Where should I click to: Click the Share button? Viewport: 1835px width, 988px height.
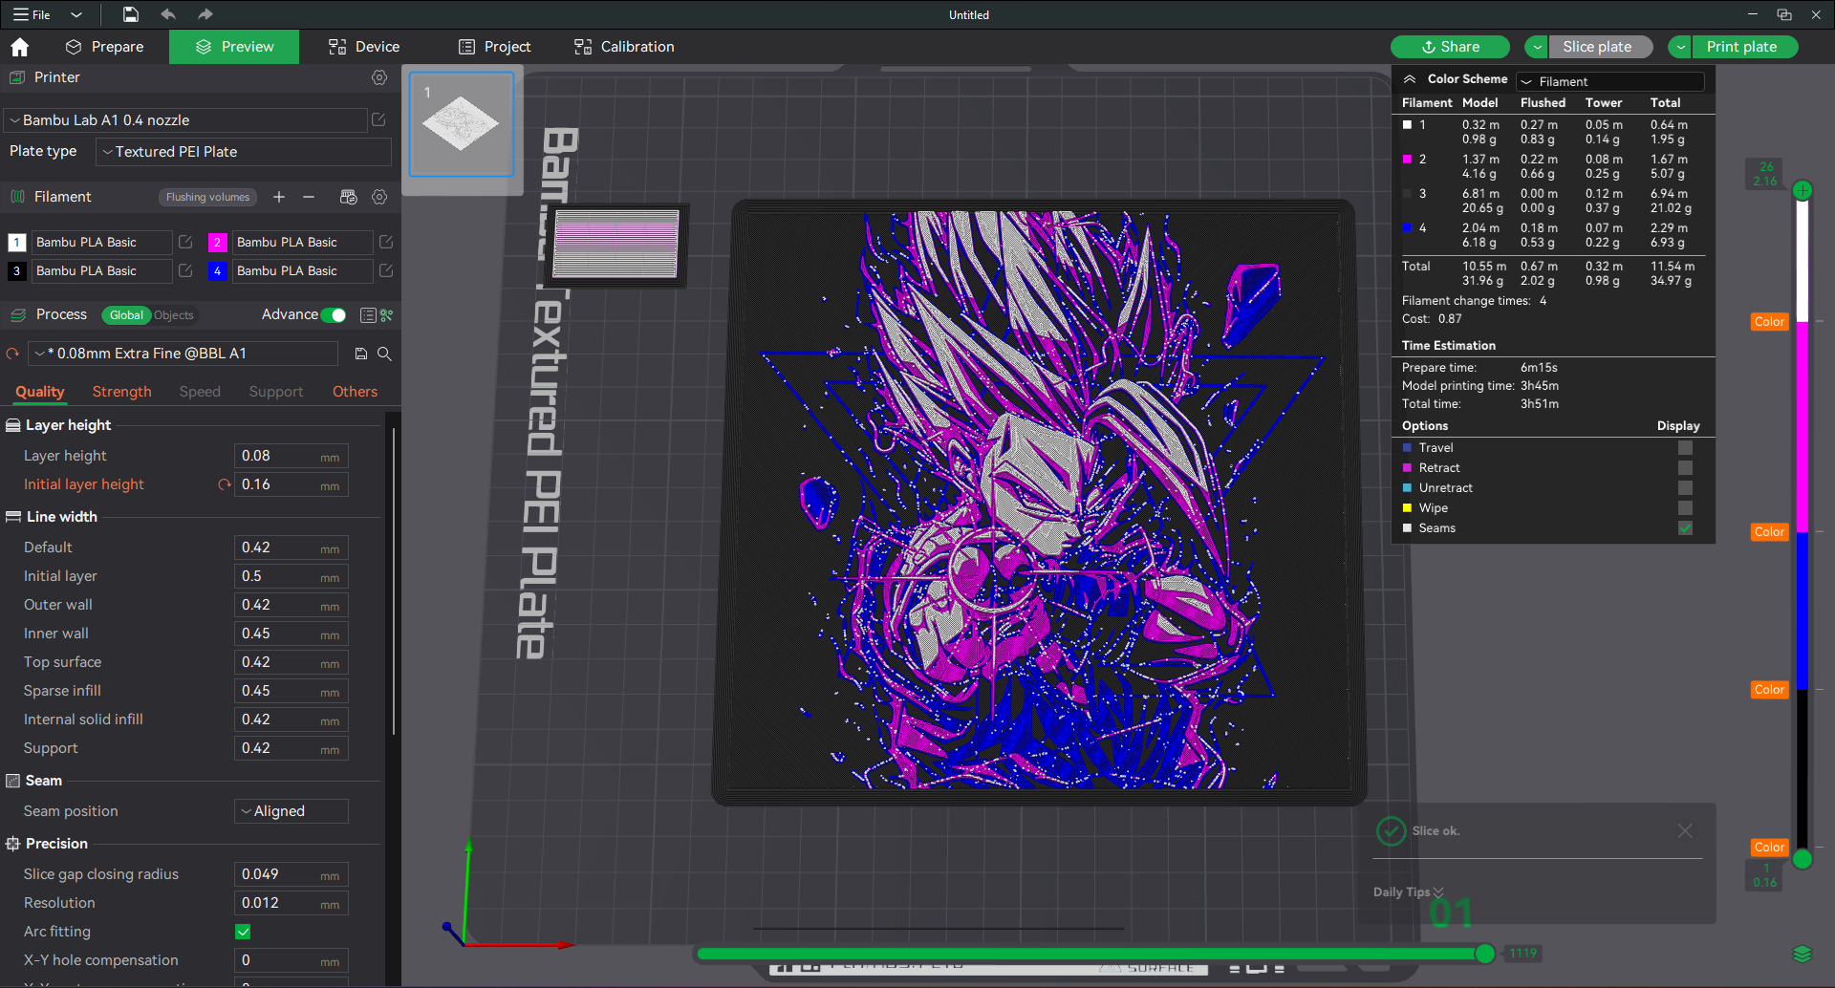(1450, 47)
